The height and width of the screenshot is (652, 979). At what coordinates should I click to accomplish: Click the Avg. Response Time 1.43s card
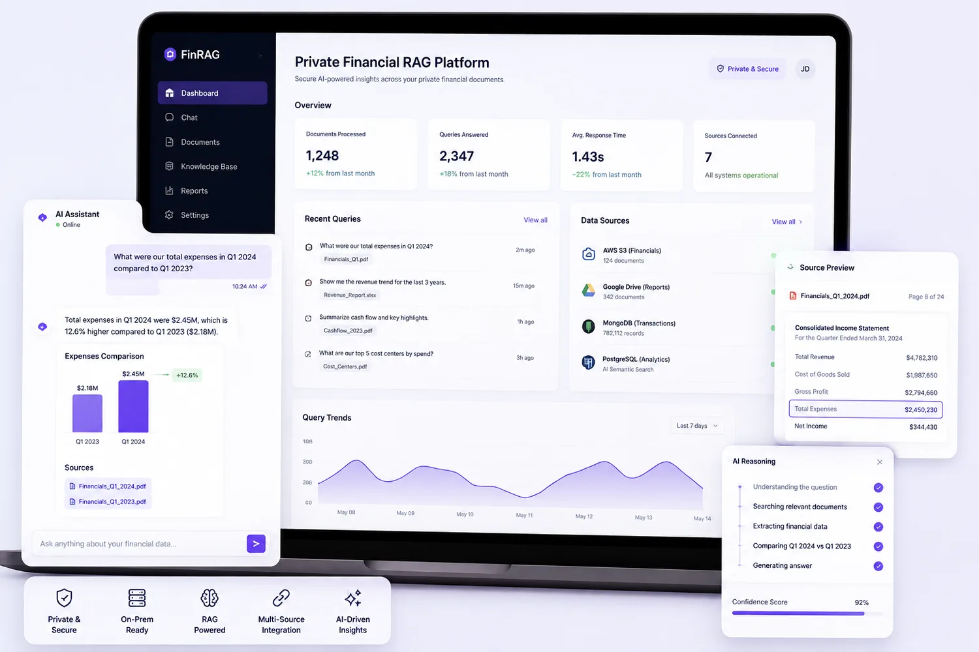point(621,156)
